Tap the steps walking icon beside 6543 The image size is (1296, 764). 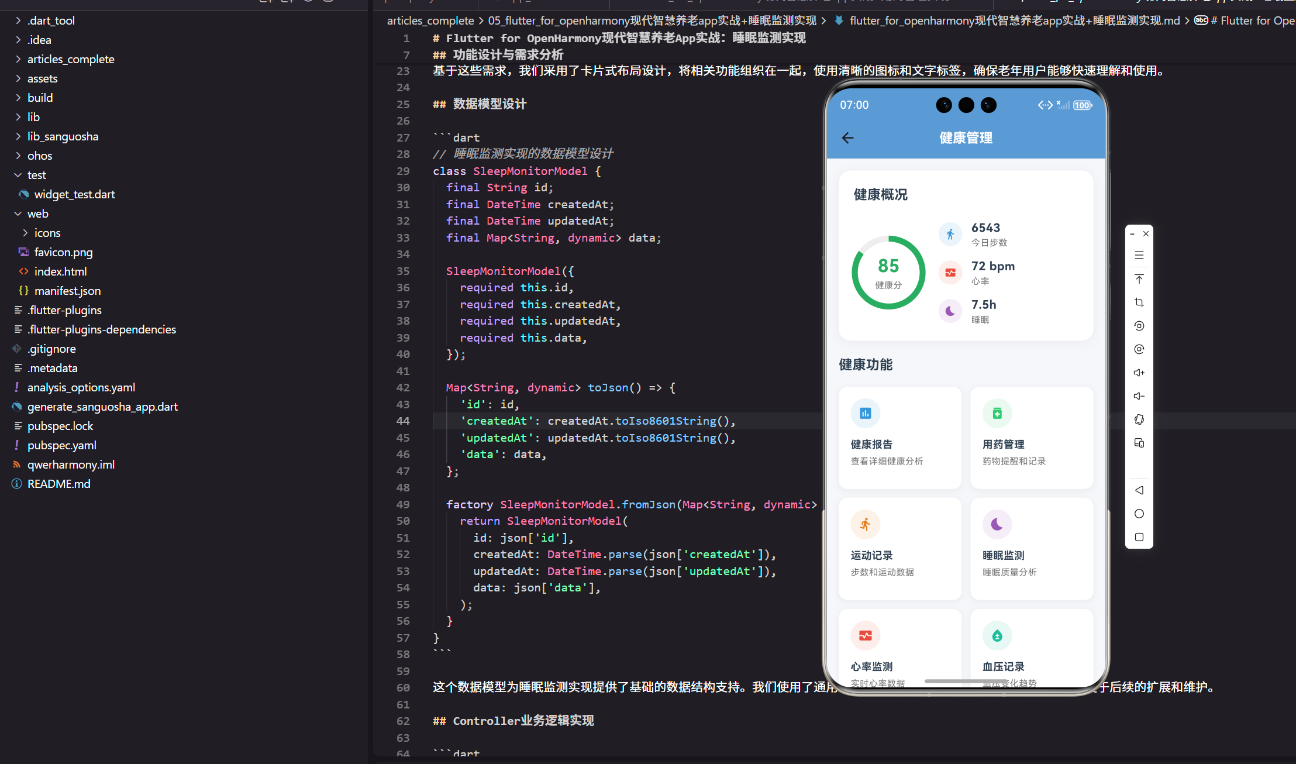(x=950, y=234)
